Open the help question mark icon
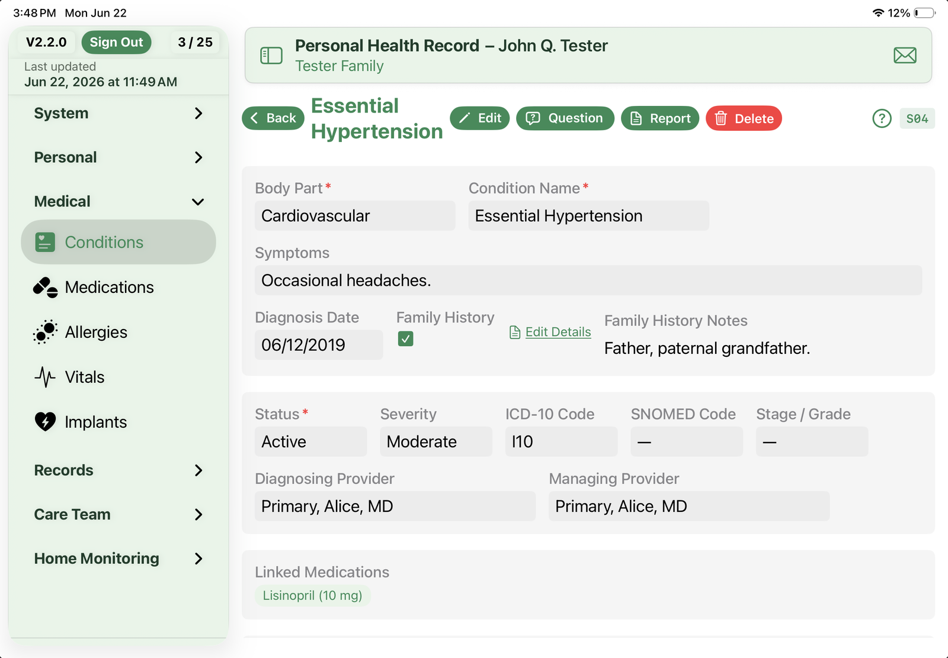948x658 pixels. (882, 118)
